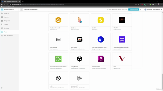Screen dimensions: 163x91
Task: Click the browser forward arrow
Action: [x=5, y=5]
